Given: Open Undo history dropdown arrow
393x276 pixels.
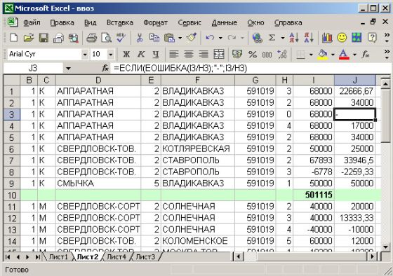Looking at the screenshot, I should (220, 38).
